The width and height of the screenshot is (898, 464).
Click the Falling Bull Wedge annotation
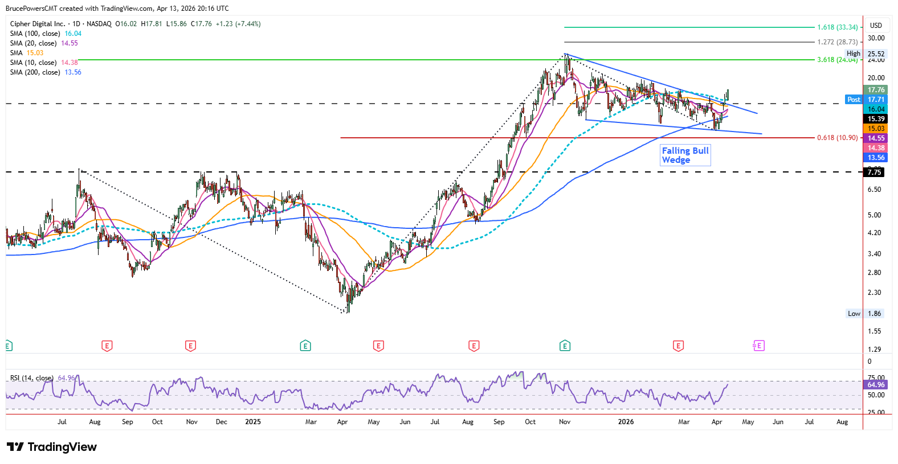[x=685, y=155]
